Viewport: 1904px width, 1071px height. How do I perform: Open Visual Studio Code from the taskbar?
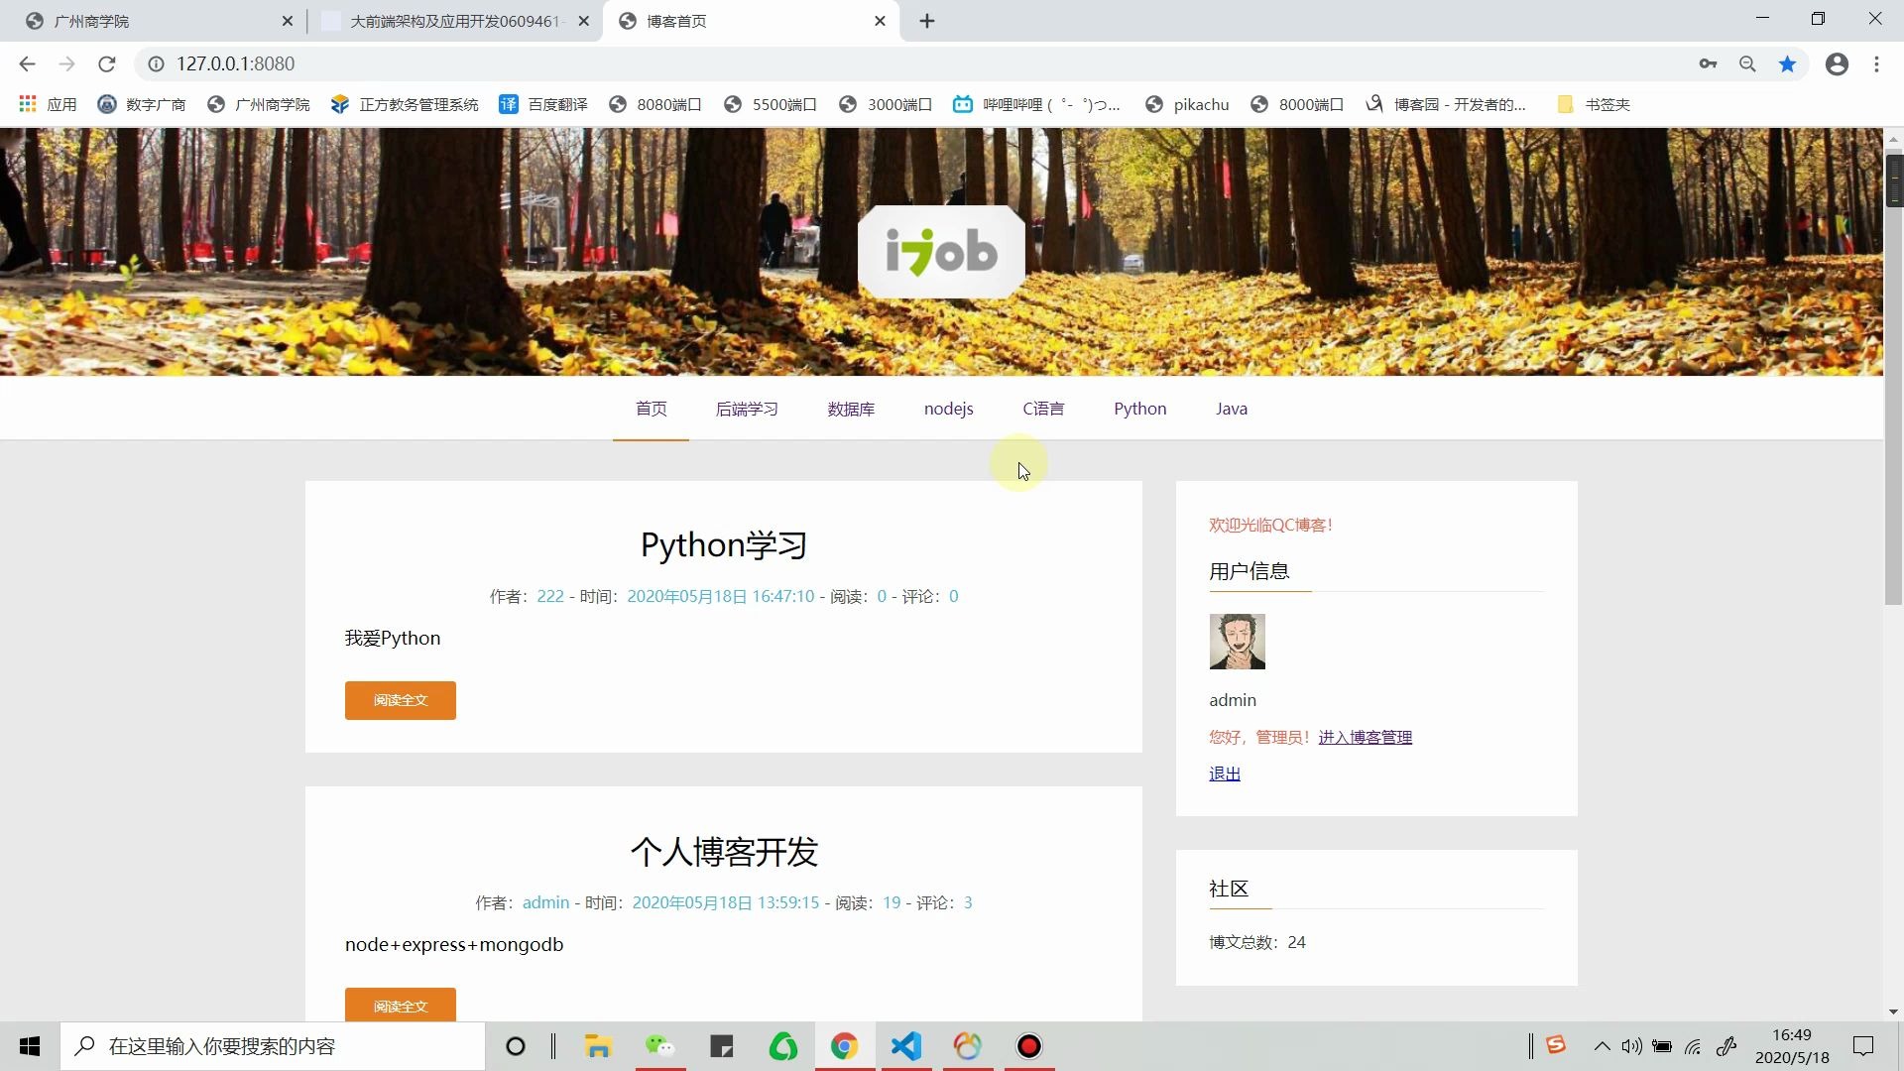905,1046
